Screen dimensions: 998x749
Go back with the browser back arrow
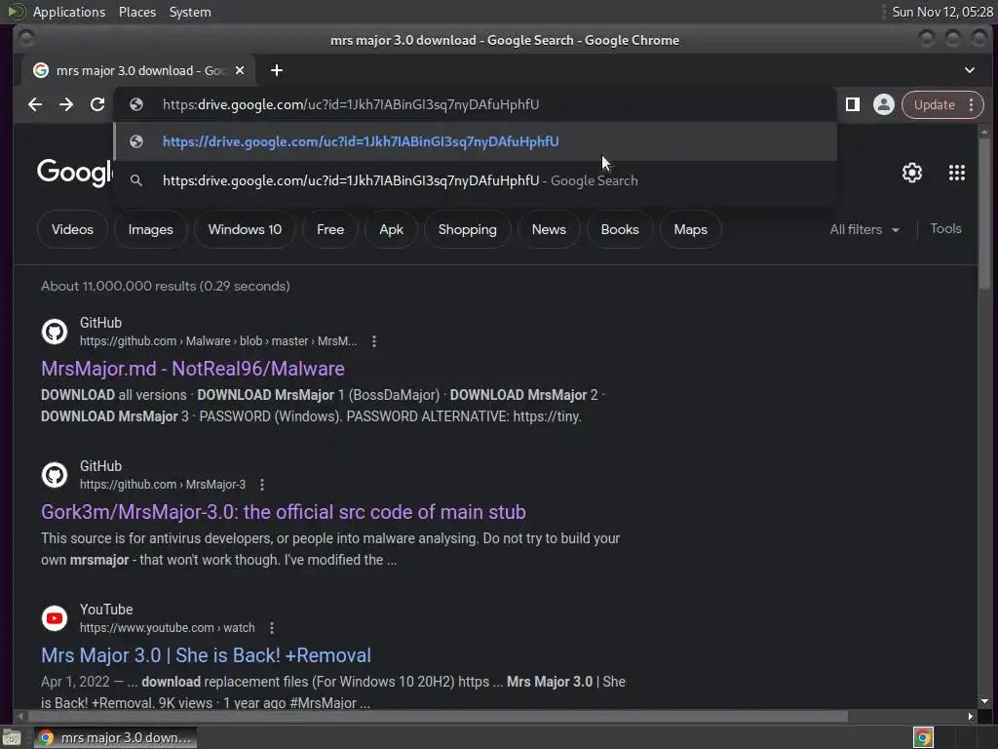pyautogui.click(x=35, y=104)
